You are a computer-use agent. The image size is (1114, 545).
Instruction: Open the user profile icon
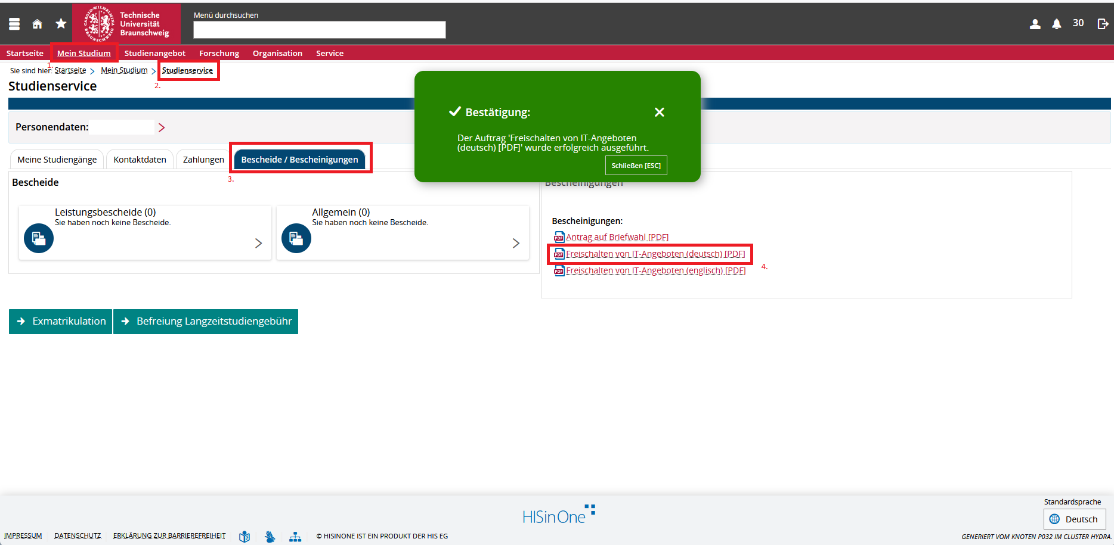[1035, 24]
